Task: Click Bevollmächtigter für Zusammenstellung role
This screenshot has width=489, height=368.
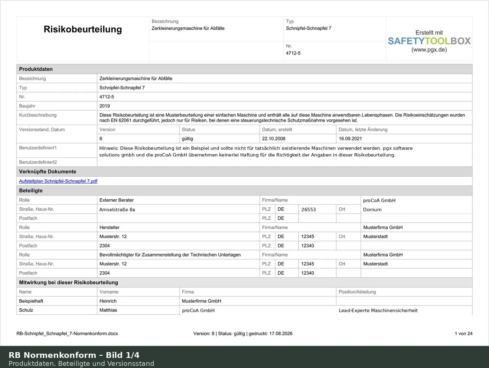Action: tap(170, 255)
